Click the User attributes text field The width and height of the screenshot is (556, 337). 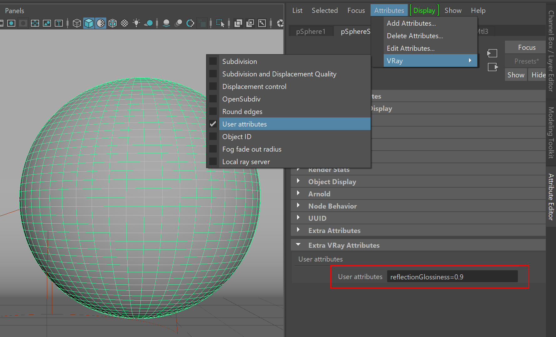click(x=452, y=277)
